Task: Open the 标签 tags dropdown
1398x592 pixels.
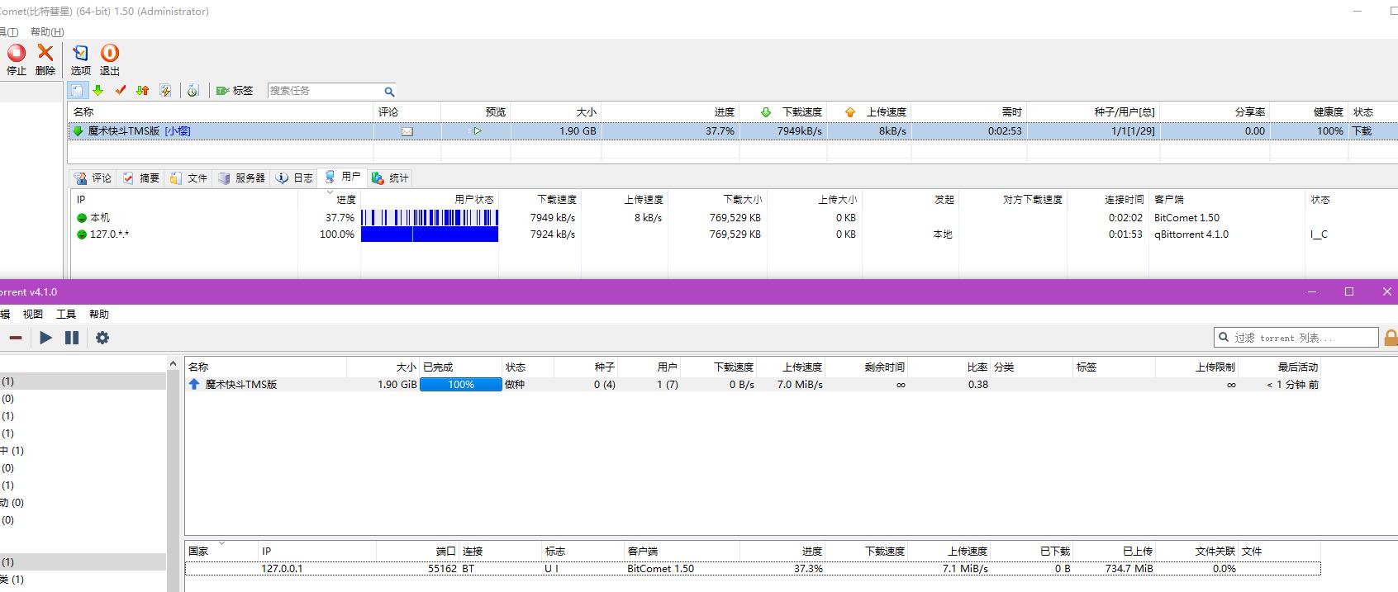Action: tap(235, 91)
